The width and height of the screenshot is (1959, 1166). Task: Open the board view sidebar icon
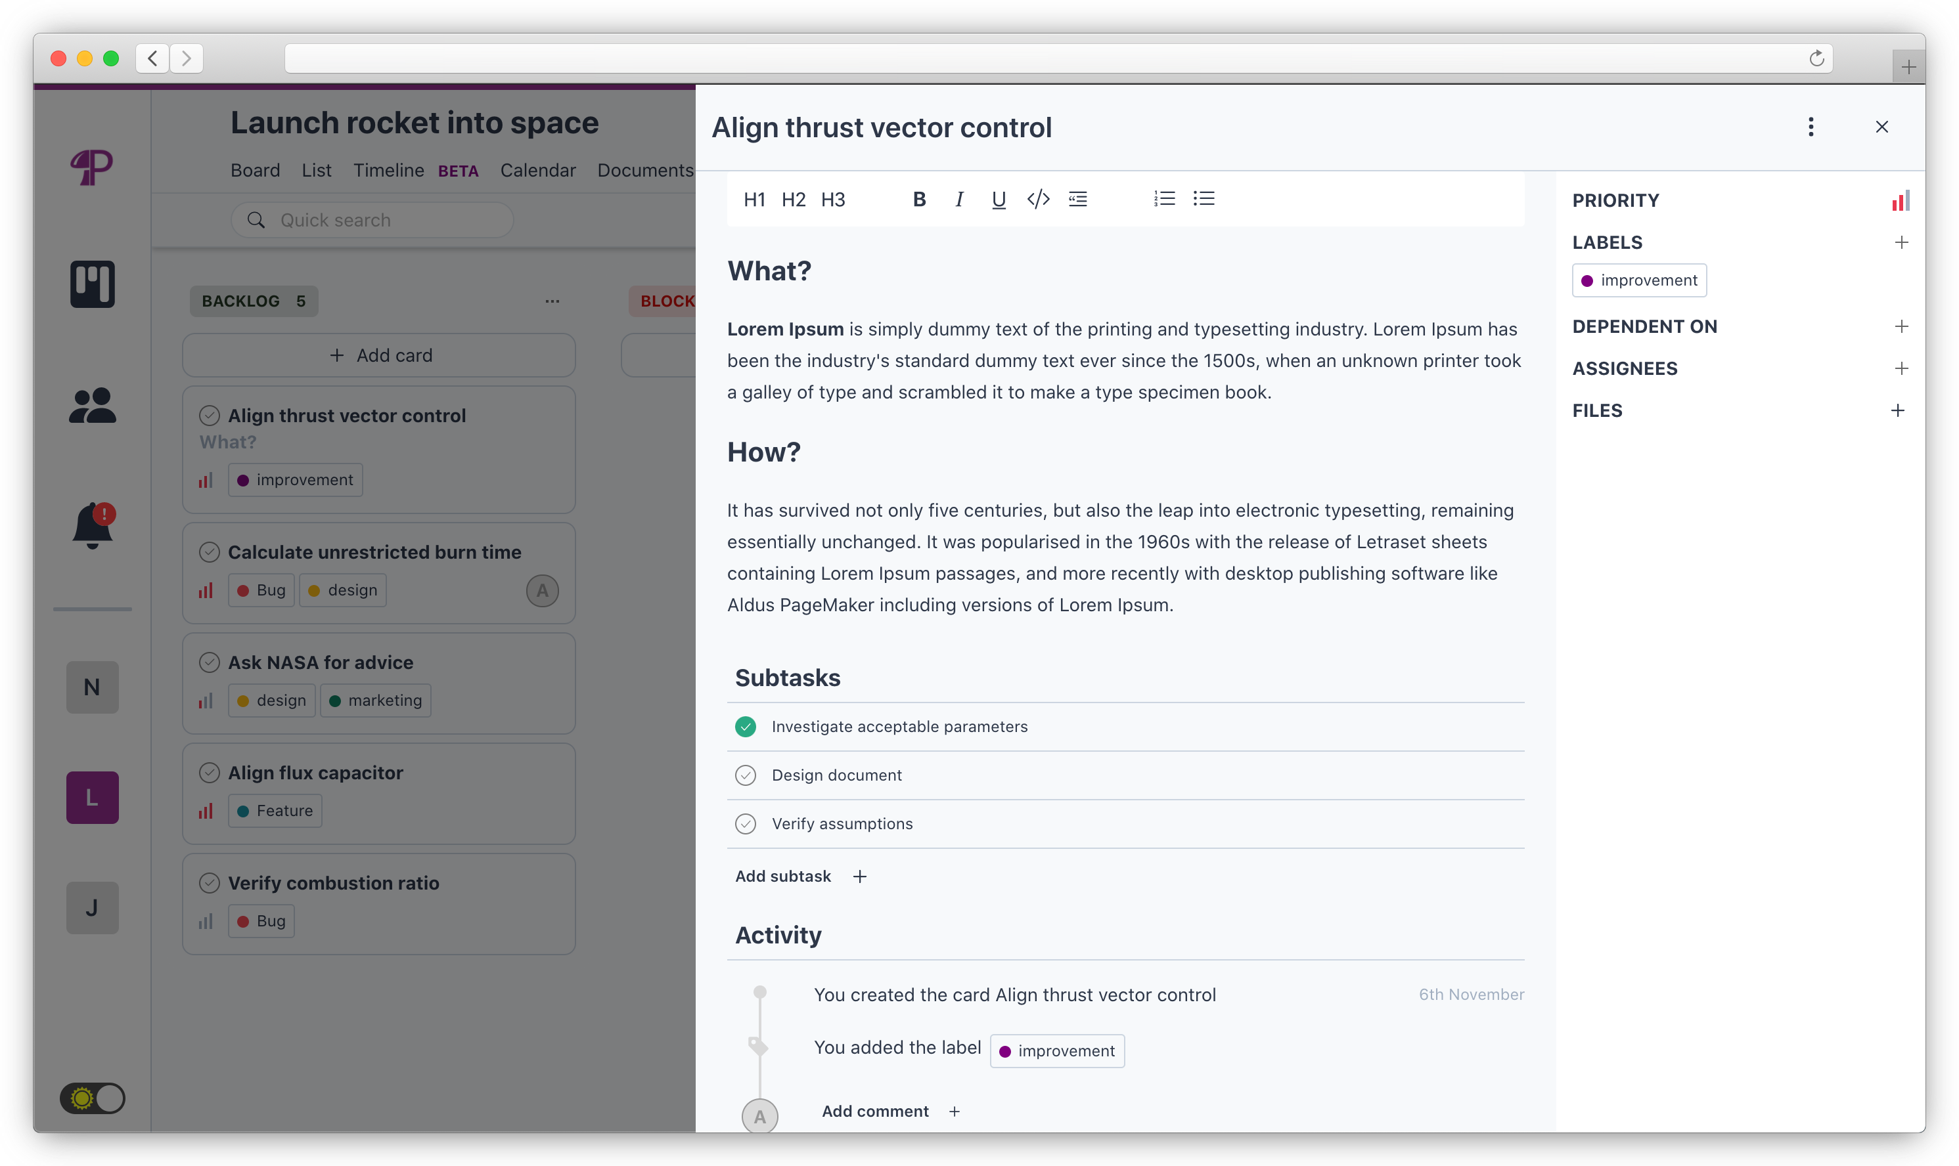(x=93, y=284)
